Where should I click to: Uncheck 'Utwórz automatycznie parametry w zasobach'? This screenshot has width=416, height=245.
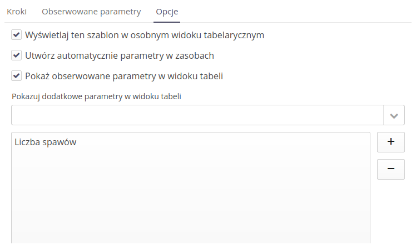[16, 55]
